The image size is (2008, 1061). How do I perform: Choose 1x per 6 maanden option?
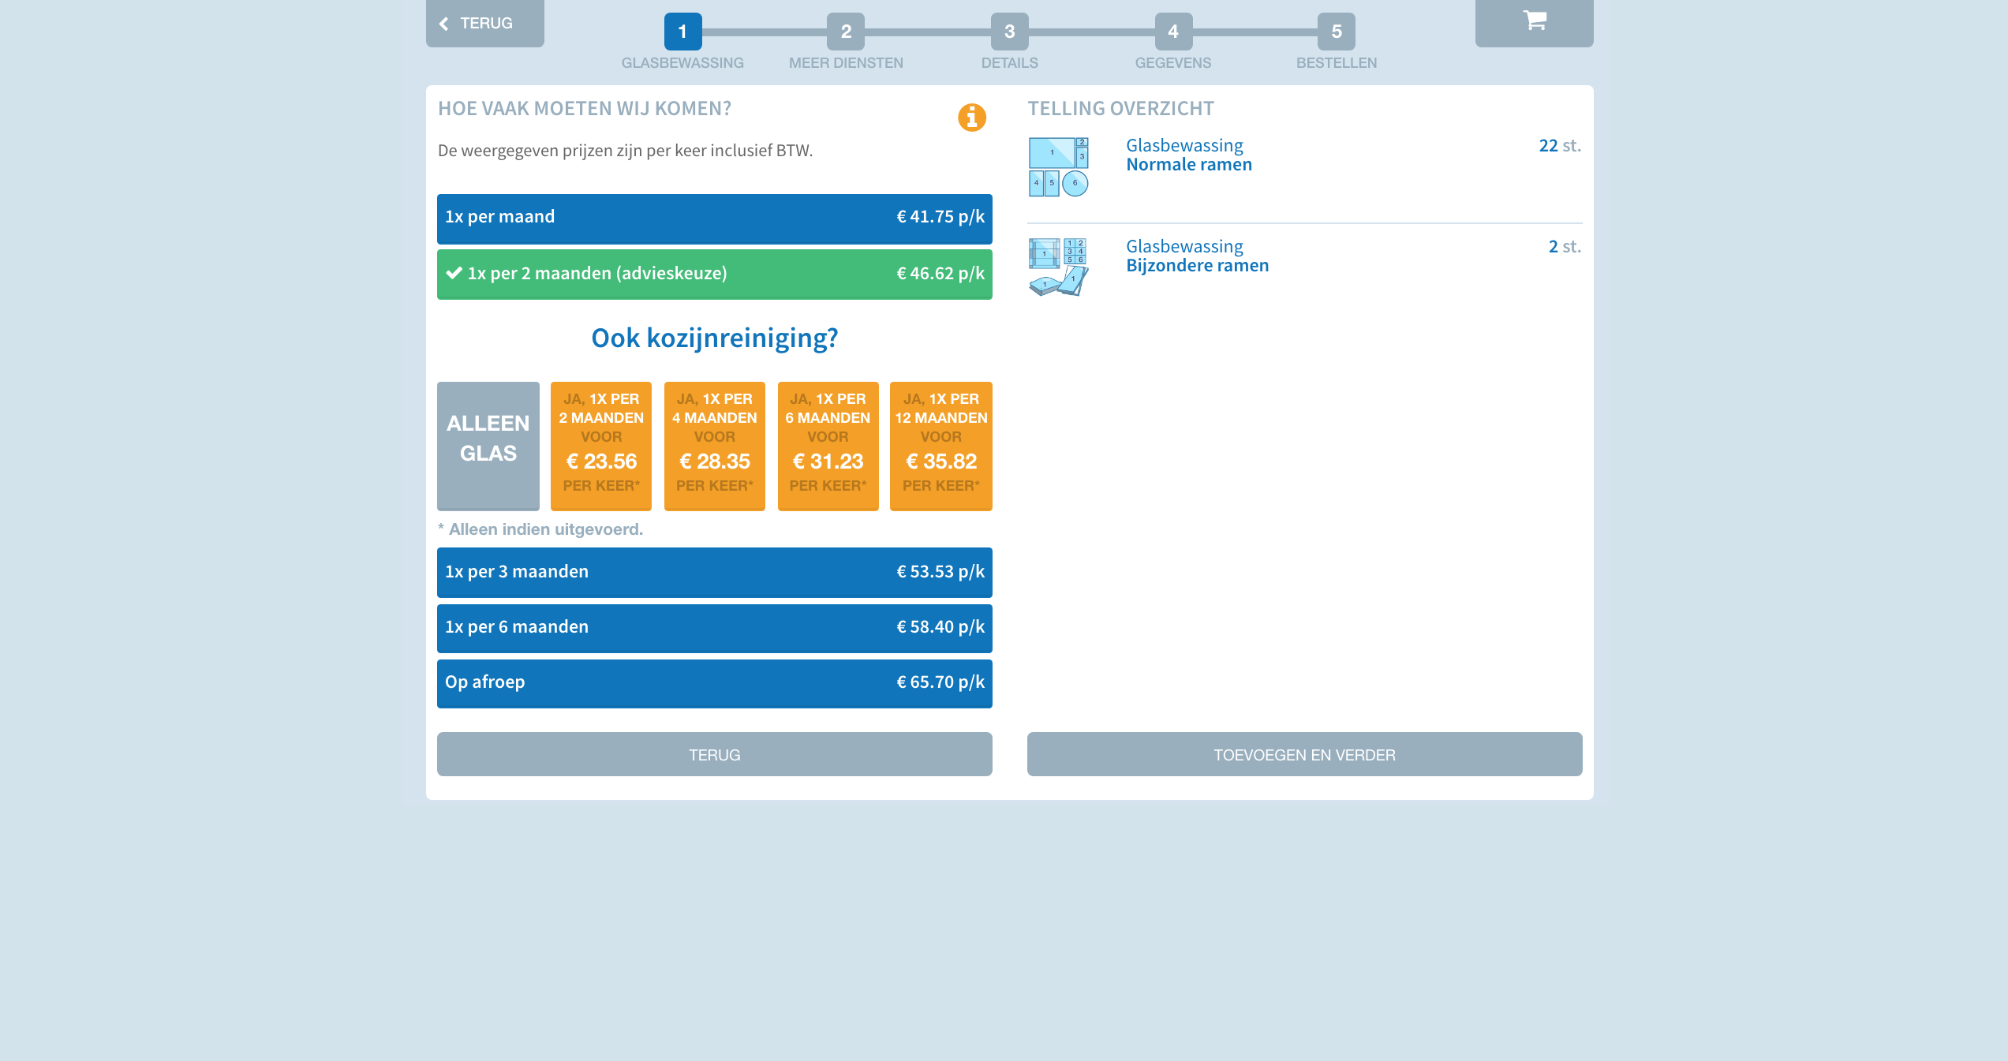click(x=714, y=627)
